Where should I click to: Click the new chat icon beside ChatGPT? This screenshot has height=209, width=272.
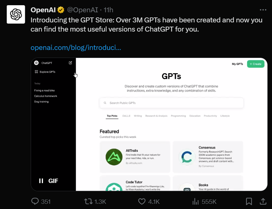(70, 63)
